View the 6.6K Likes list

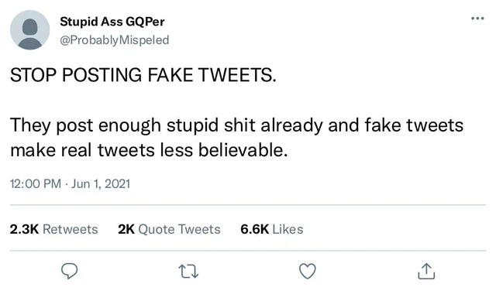tap(272, 229)
